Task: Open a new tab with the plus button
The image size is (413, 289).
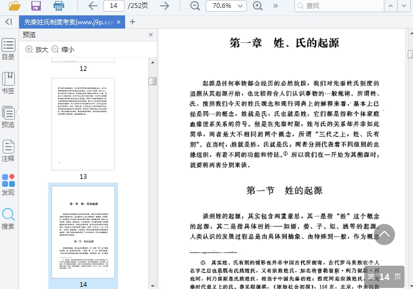Action: 133,22
